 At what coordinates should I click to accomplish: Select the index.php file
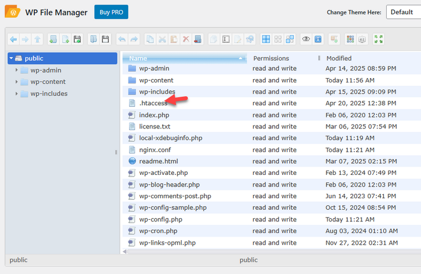coord(272,115)
